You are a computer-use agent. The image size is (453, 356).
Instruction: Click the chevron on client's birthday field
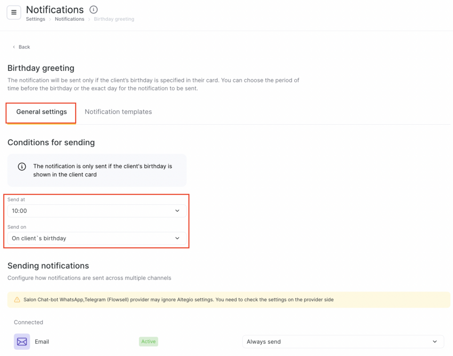click(x=177, y=238)
